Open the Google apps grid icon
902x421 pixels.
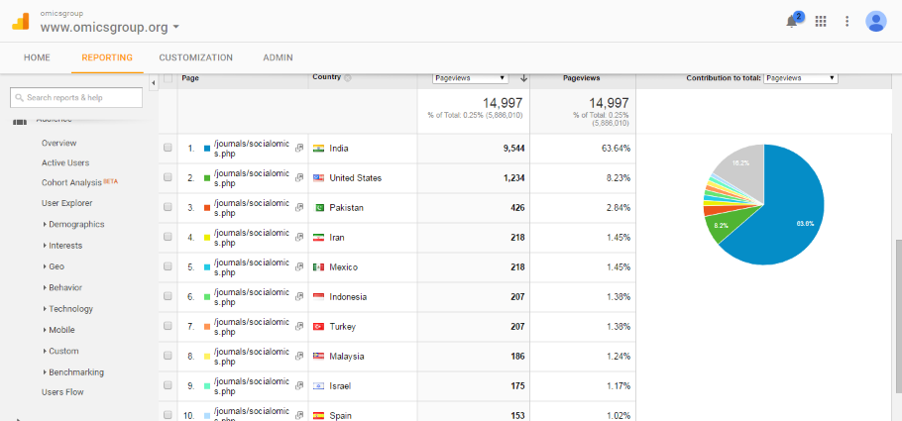click(x=821, y=21)
